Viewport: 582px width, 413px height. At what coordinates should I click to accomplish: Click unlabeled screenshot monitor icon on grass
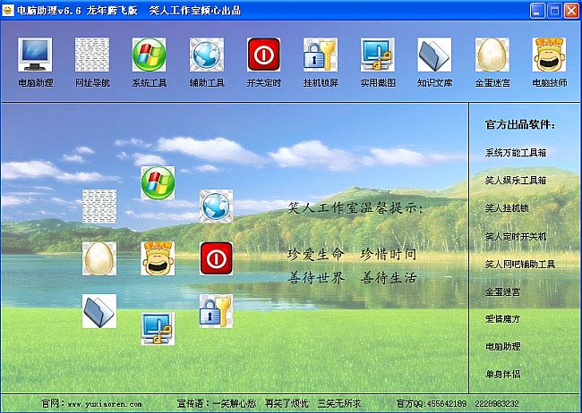(x=158, y=328)
